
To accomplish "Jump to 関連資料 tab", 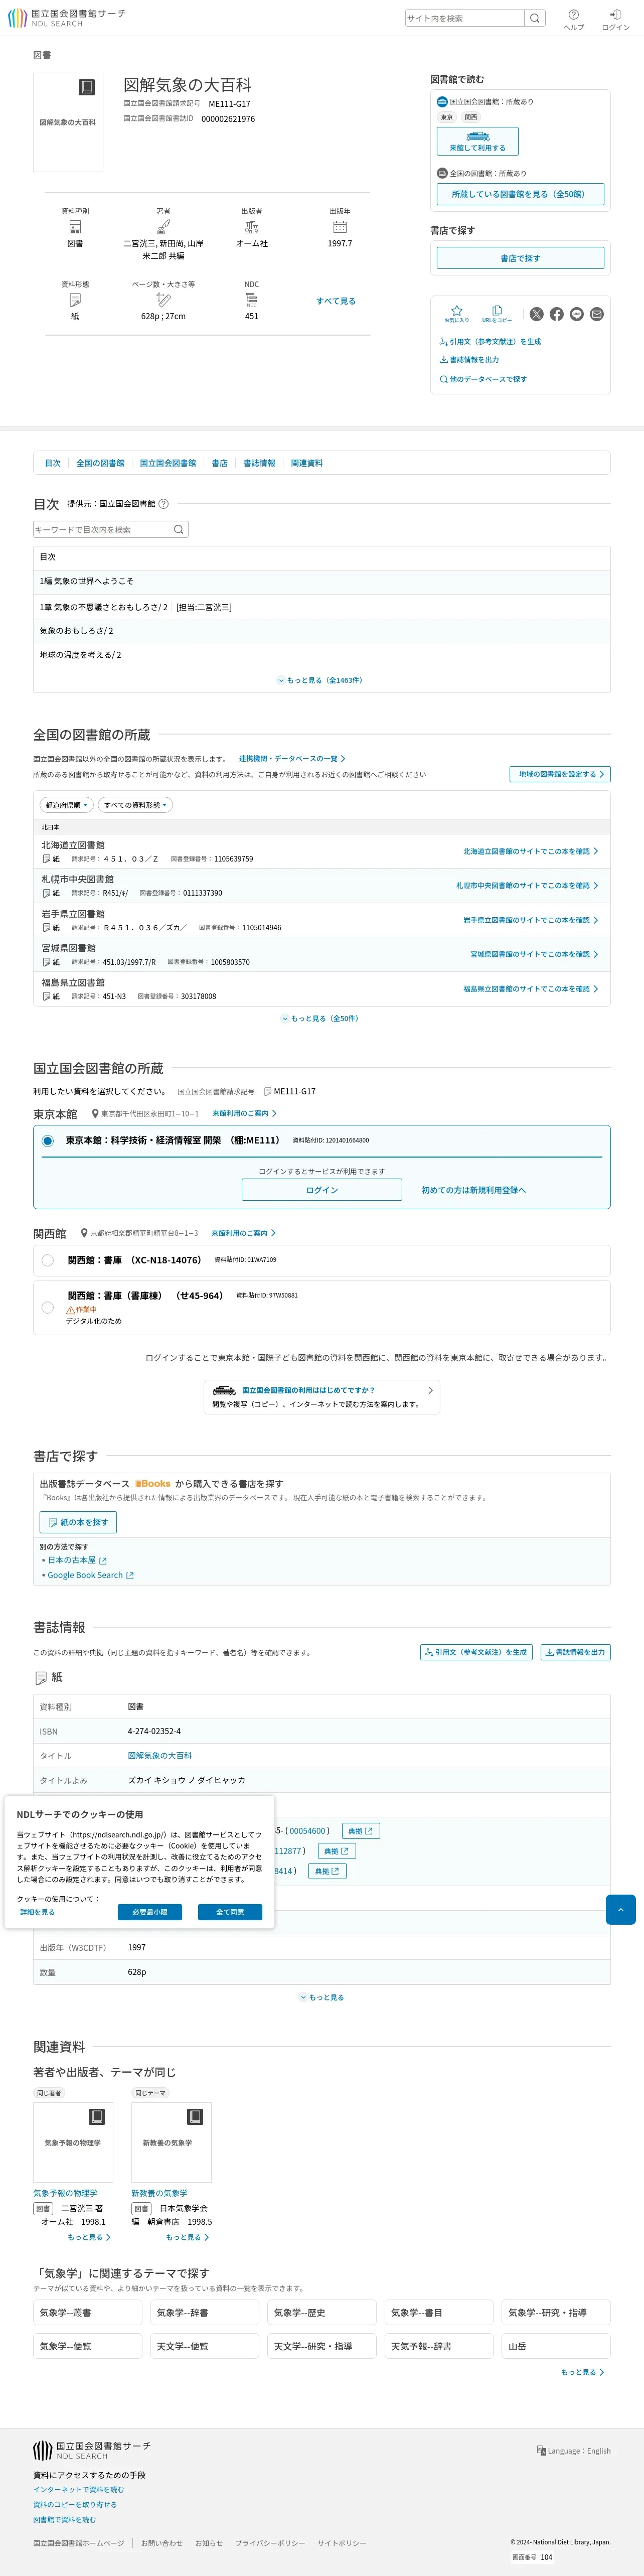I will [307, 463].
